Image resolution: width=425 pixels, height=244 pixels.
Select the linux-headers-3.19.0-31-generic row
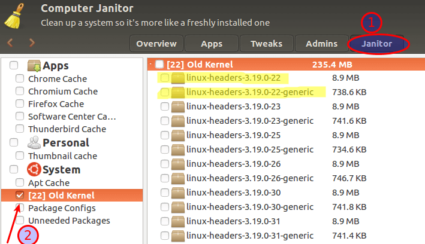tap(249, 236)
